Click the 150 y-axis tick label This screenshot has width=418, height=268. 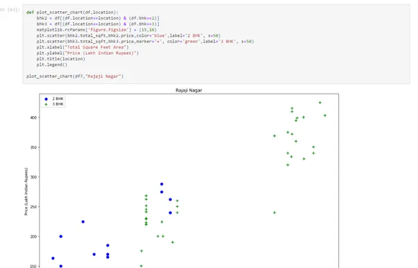[x=33, y=266]
